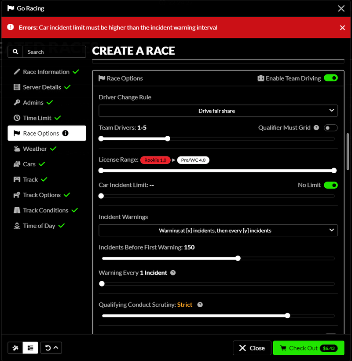352x361 pixels.
Task: Click the cars icon in sidebar
Action: click(x=17, y=164)
